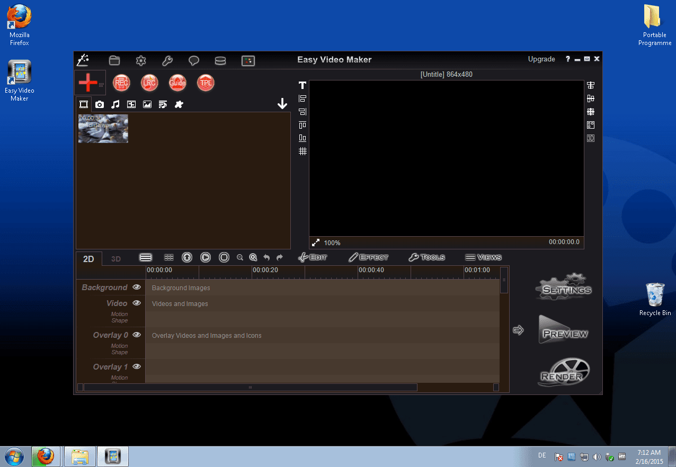Viewport: 676px width, 467px height.
Task: Open project folder icon in top toolbar
Action: tap(114, 60)
